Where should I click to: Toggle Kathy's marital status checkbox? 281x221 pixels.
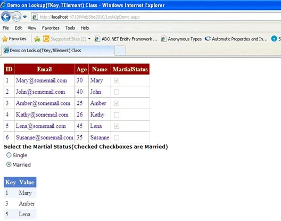[x=117, y=114]
